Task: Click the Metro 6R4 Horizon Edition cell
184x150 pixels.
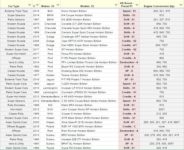Action: click(89, 105)
